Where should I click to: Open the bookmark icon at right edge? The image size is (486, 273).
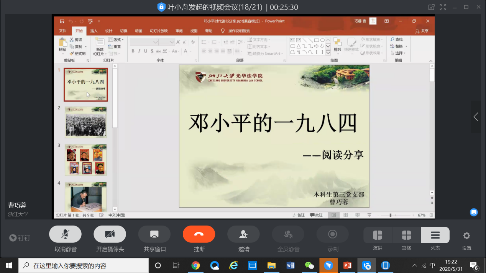pyautogui.click(x=474, y=212)
